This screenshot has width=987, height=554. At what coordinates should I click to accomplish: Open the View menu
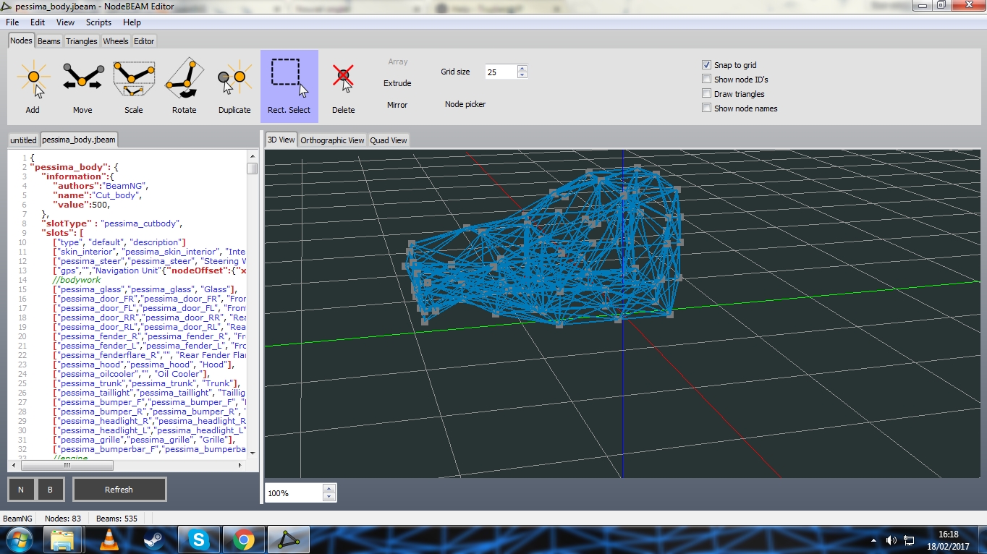coord(65,22)
